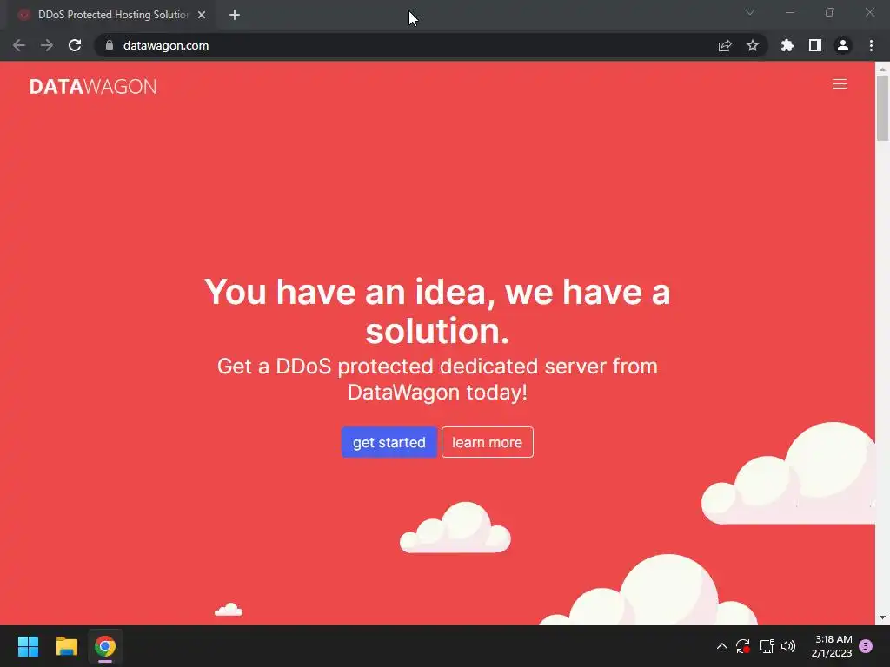Go forward using the forward arrow
890x667 pixels.
[47, 45]
